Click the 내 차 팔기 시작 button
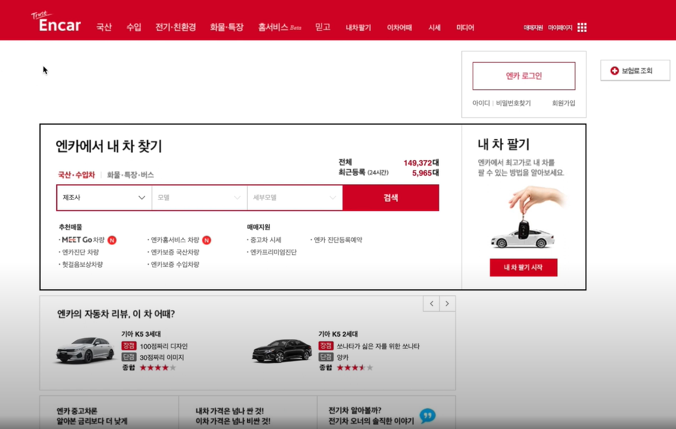Image resolution: width=676 pixels, height=429 pixels. click(523, 267)
